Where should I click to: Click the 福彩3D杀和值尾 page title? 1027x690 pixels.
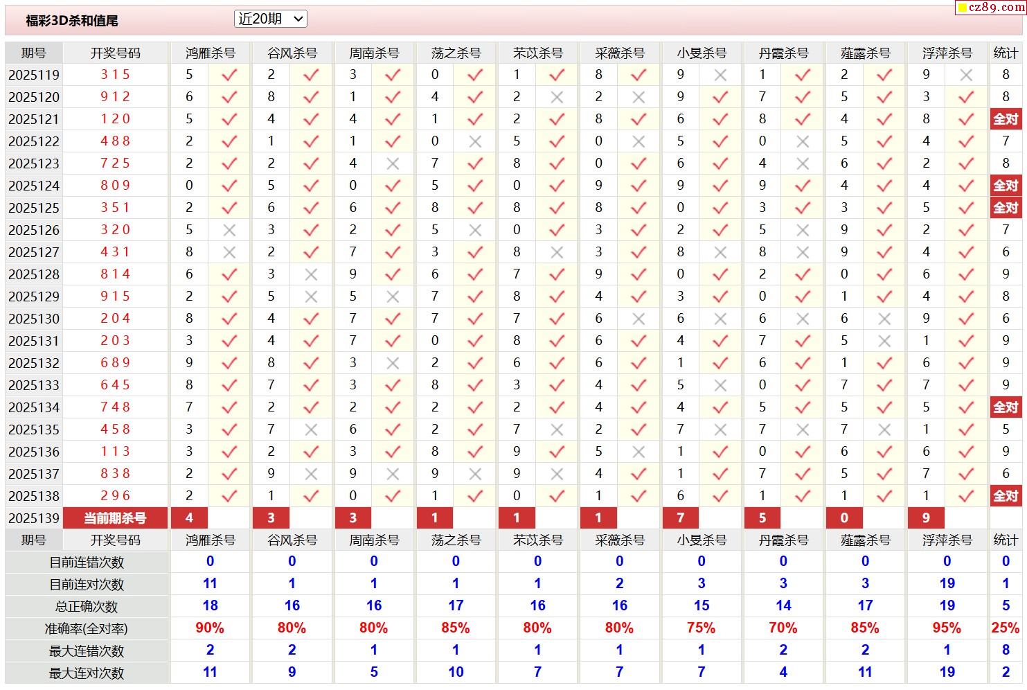(x=72, y=21)
